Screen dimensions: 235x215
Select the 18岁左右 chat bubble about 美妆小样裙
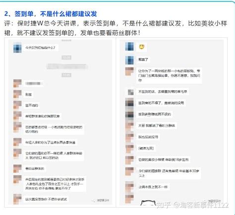point(163,160)
